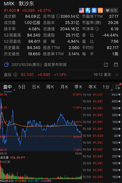
Task: Add earnings date to calendar icon
Action: pyautogui.click(x=116, y=64)
